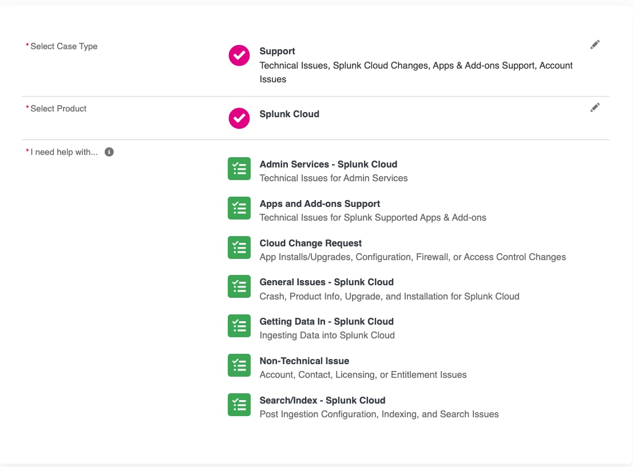This screenshot has height=467, width=633.
Task: Click the green icon for Cloud Change Request
Action: [x=239, y=248]
